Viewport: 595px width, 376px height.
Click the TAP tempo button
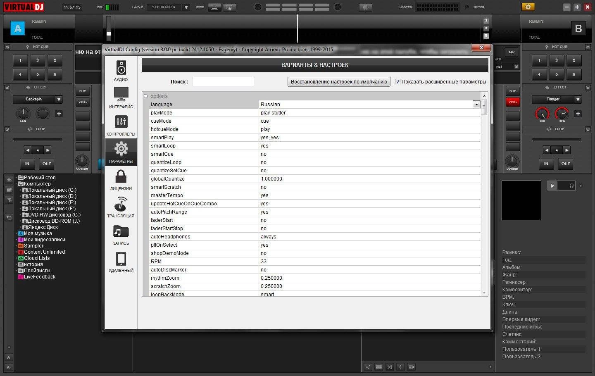(x=512, y=52)
